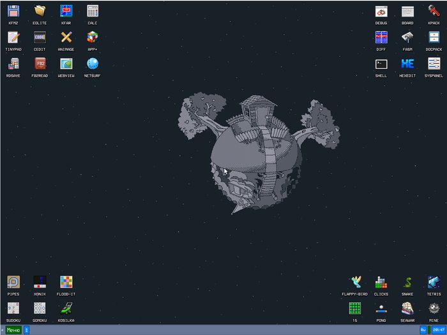Start the XONIX game

40,283
